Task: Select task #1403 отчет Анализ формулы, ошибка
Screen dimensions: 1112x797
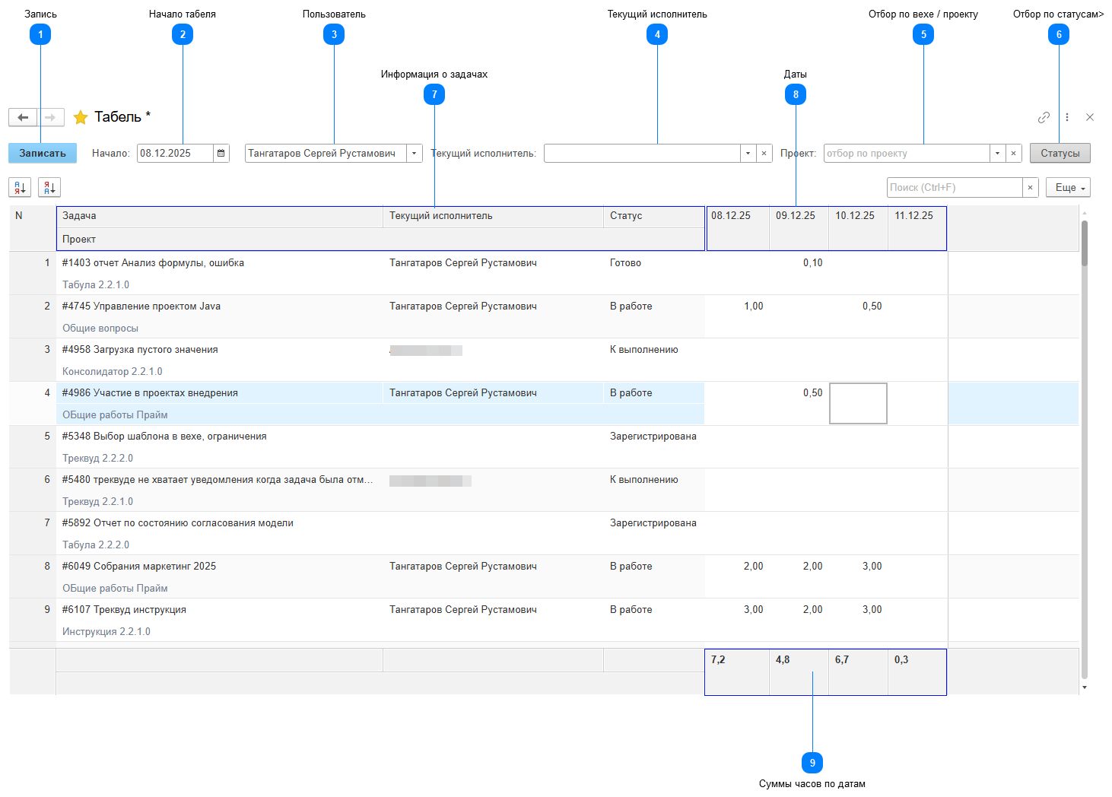Action: pos(153,263)
